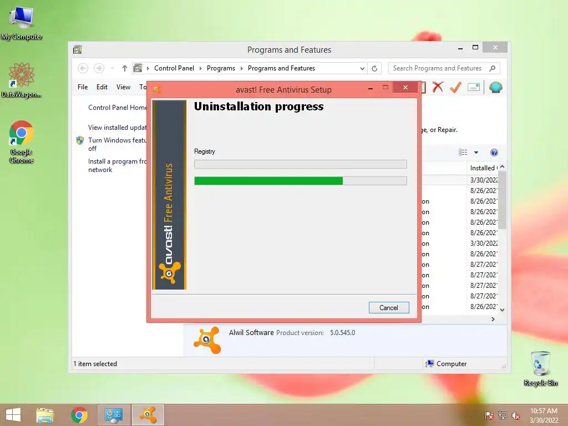This screenshot has height=426, width=568.
Task: Open My Computer desktop icon
Action: (22, 23)
